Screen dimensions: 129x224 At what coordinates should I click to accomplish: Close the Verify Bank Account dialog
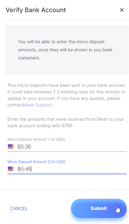[x=122, y=10]
